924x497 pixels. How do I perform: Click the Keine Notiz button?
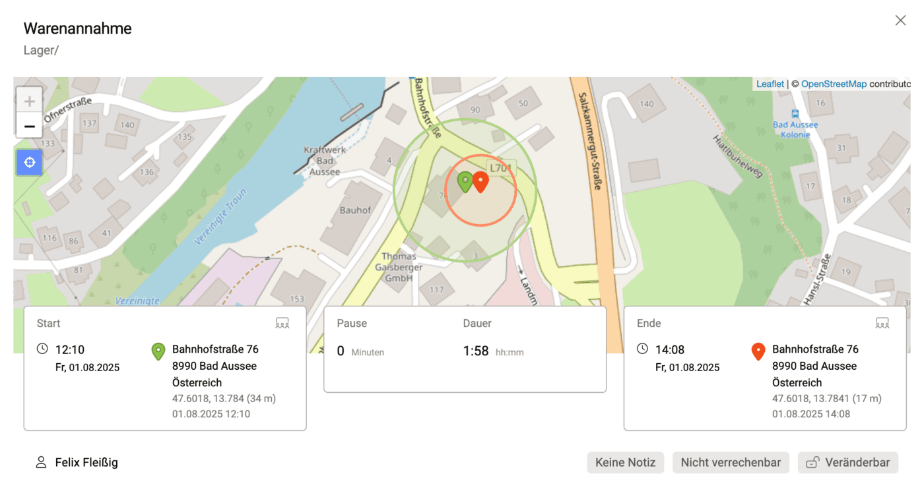[x=625, y=463]
